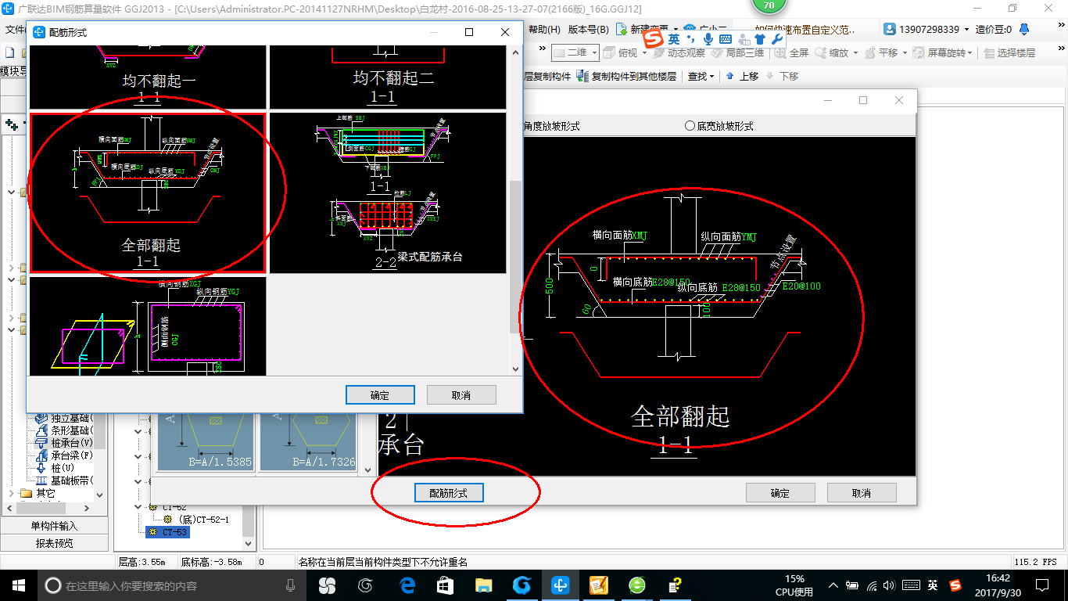
Task: Open the 缩放 dropdown arrow
Action: point(856,53)
